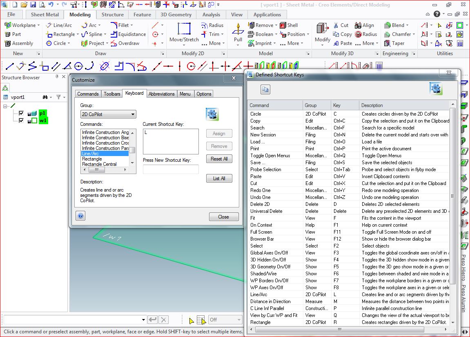Select the Taper tool

click(394, 43)
